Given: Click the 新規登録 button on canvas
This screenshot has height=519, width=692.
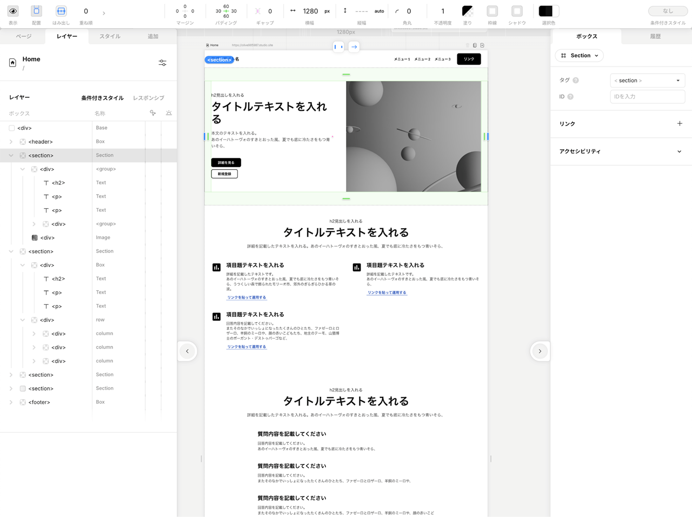Looking at the screenshot, I should pyautogui.click(x=224, y=174).
